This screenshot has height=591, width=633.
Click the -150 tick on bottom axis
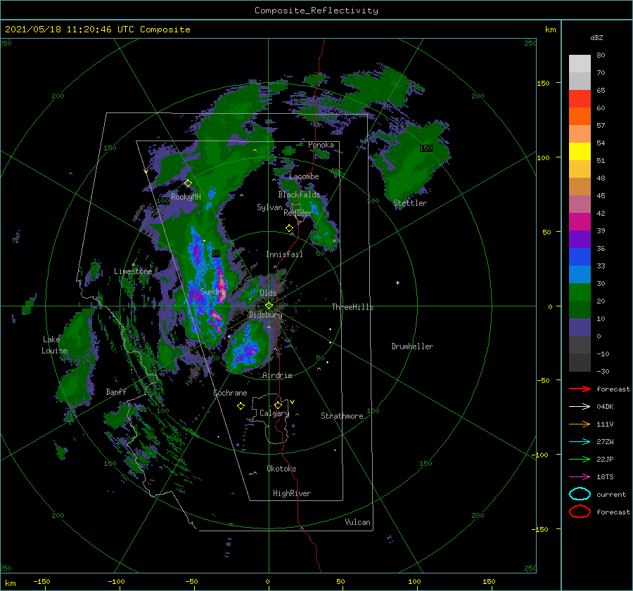(x=41, y=581)
